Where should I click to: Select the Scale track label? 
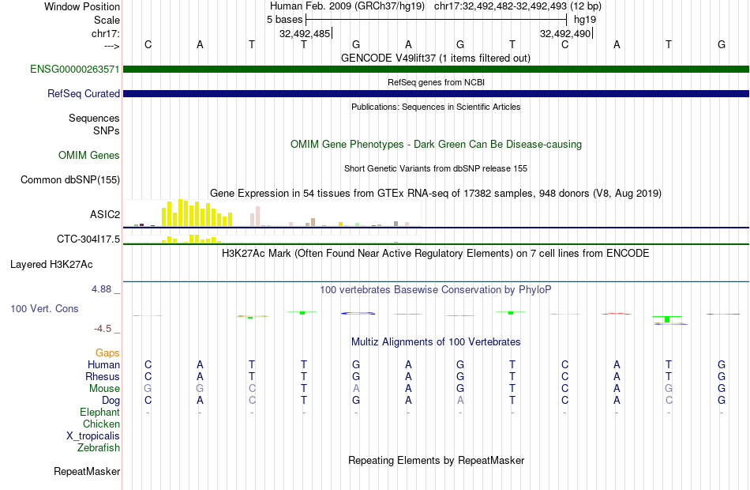tap(107, 20)
